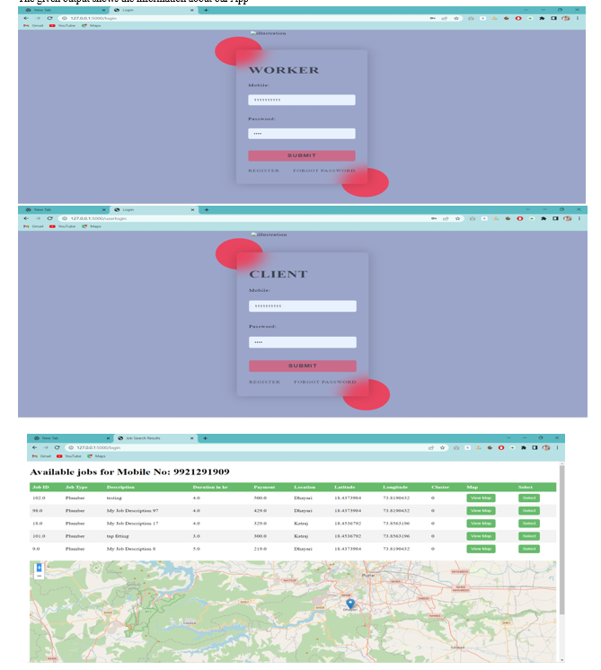This screenshot has width=601, height=670.
Task: Select job 101.0 tap fitting row
Action: click(529, 536)
